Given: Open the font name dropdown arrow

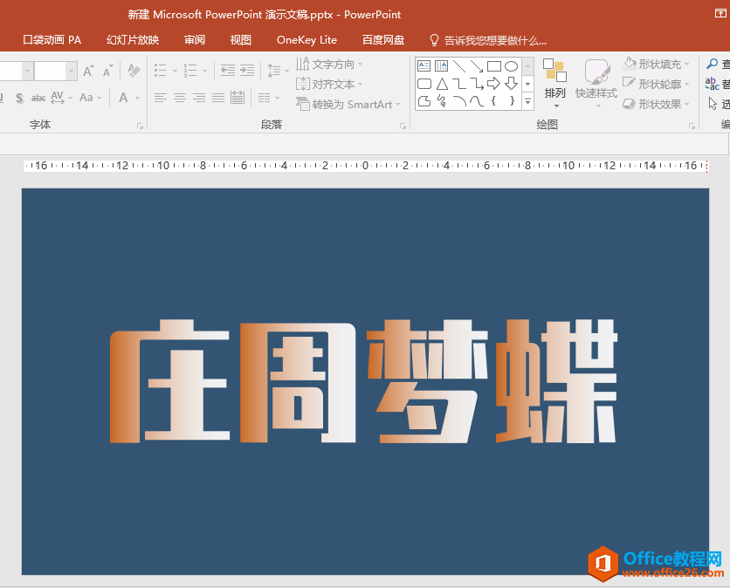Looking at the screenshot, I should [27, 72].
